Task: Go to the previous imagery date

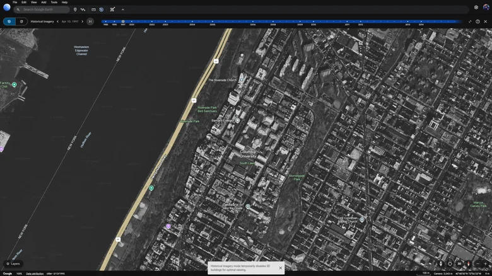Action: point(58,21)
